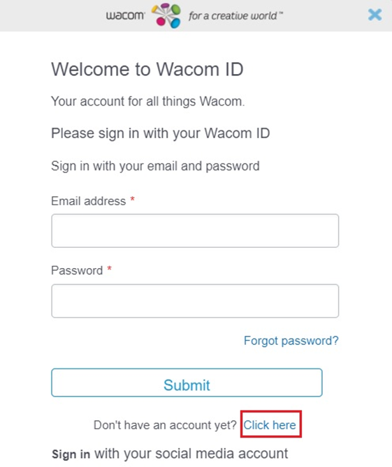The image size is (392, 467).
Task: Click the "for a creative world" tagline
Action: tap(235, 16)
